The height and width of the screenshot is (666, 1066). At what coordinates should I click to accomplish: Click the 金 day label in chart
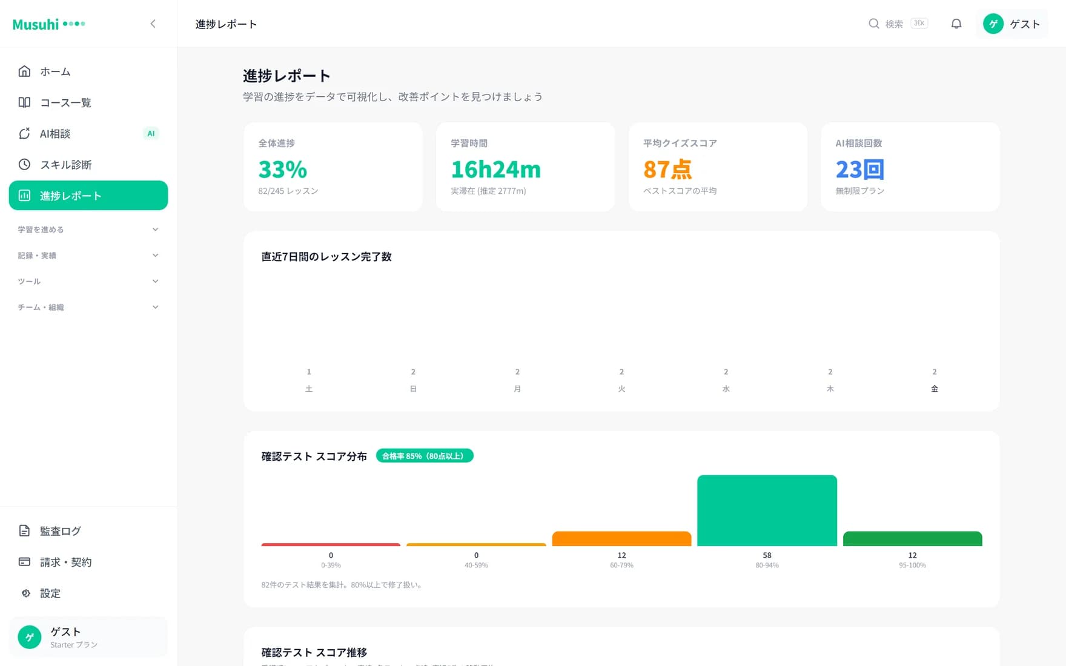coord(935,389)
